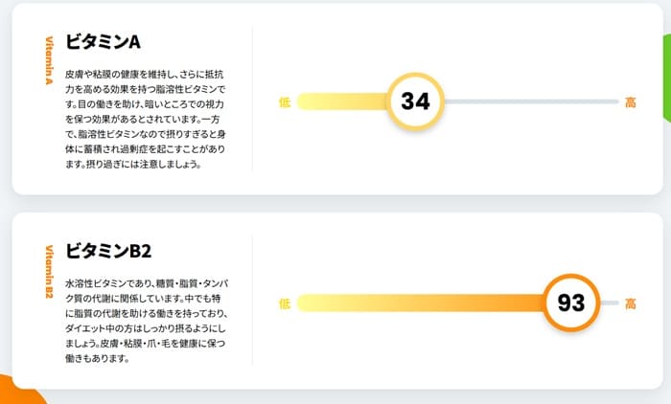
Task: Click the Vitamin B2 description paragraph
Action: 147,321
